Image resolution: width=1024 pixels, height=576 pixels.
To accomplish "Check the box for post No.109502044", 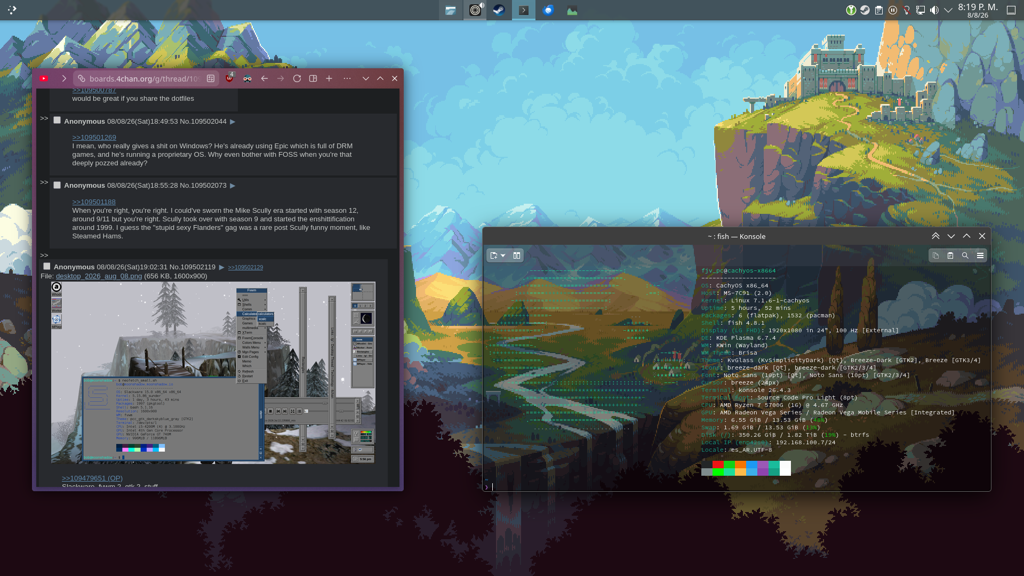I will pyautogui.click(x=57, y=121).
